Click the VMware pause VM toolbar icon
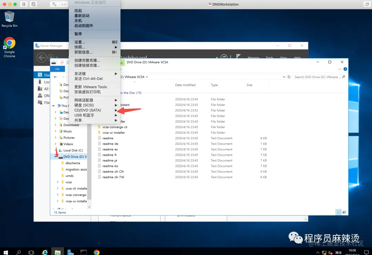This screenshot has height=255, width=372. [24, 4]
